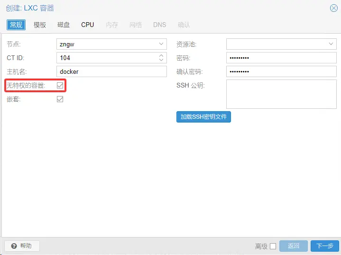Viewport: 341px width, 255px height.
Task: Click into the password (密码) field
Action: click(281, 58)
